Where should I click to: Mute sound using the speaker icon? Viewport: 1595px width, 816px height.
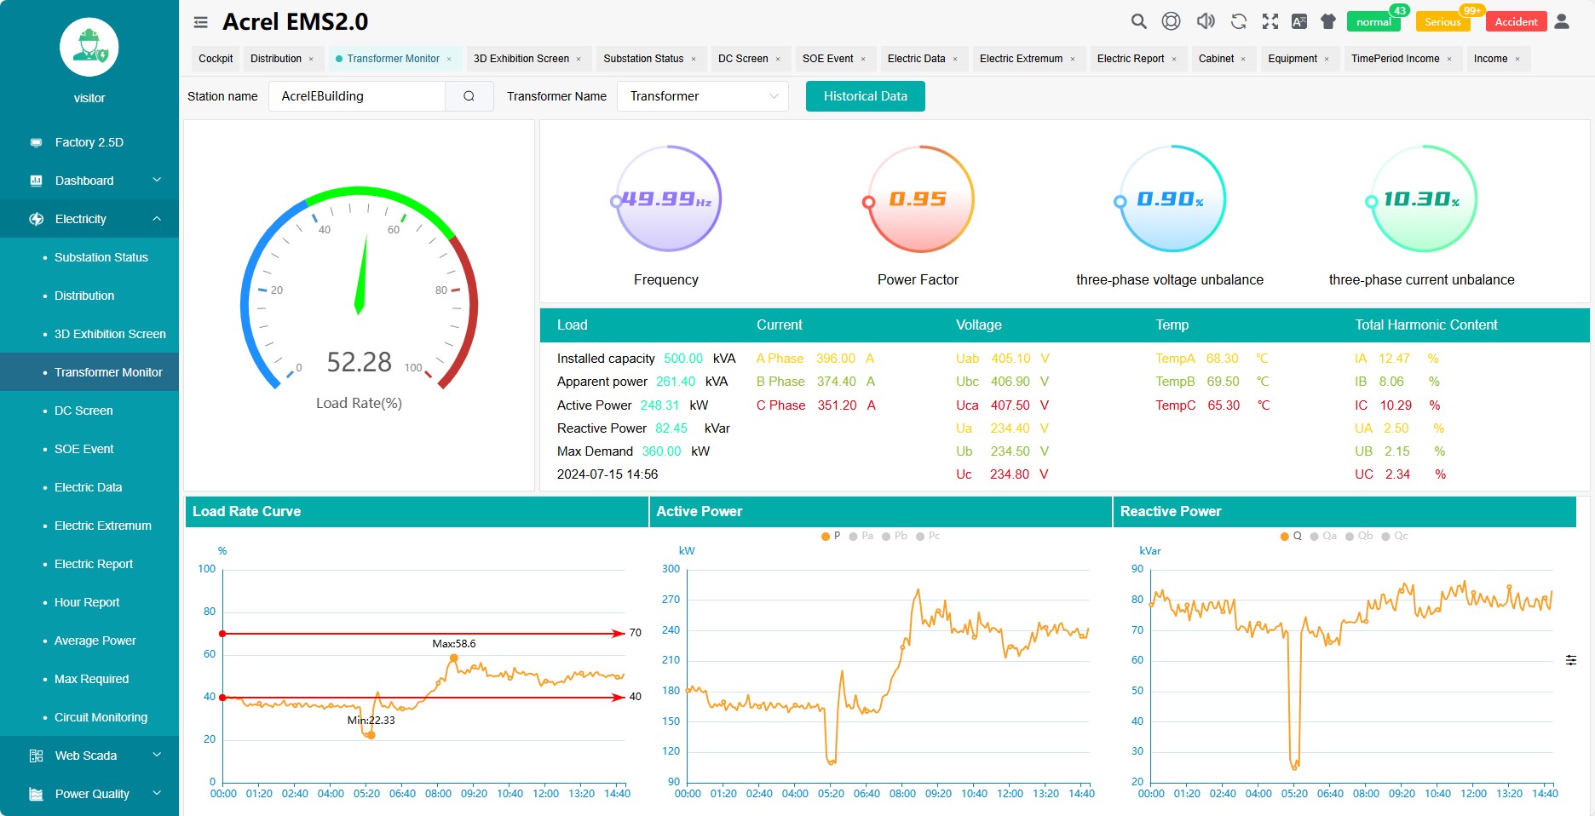pos(1205,21)
